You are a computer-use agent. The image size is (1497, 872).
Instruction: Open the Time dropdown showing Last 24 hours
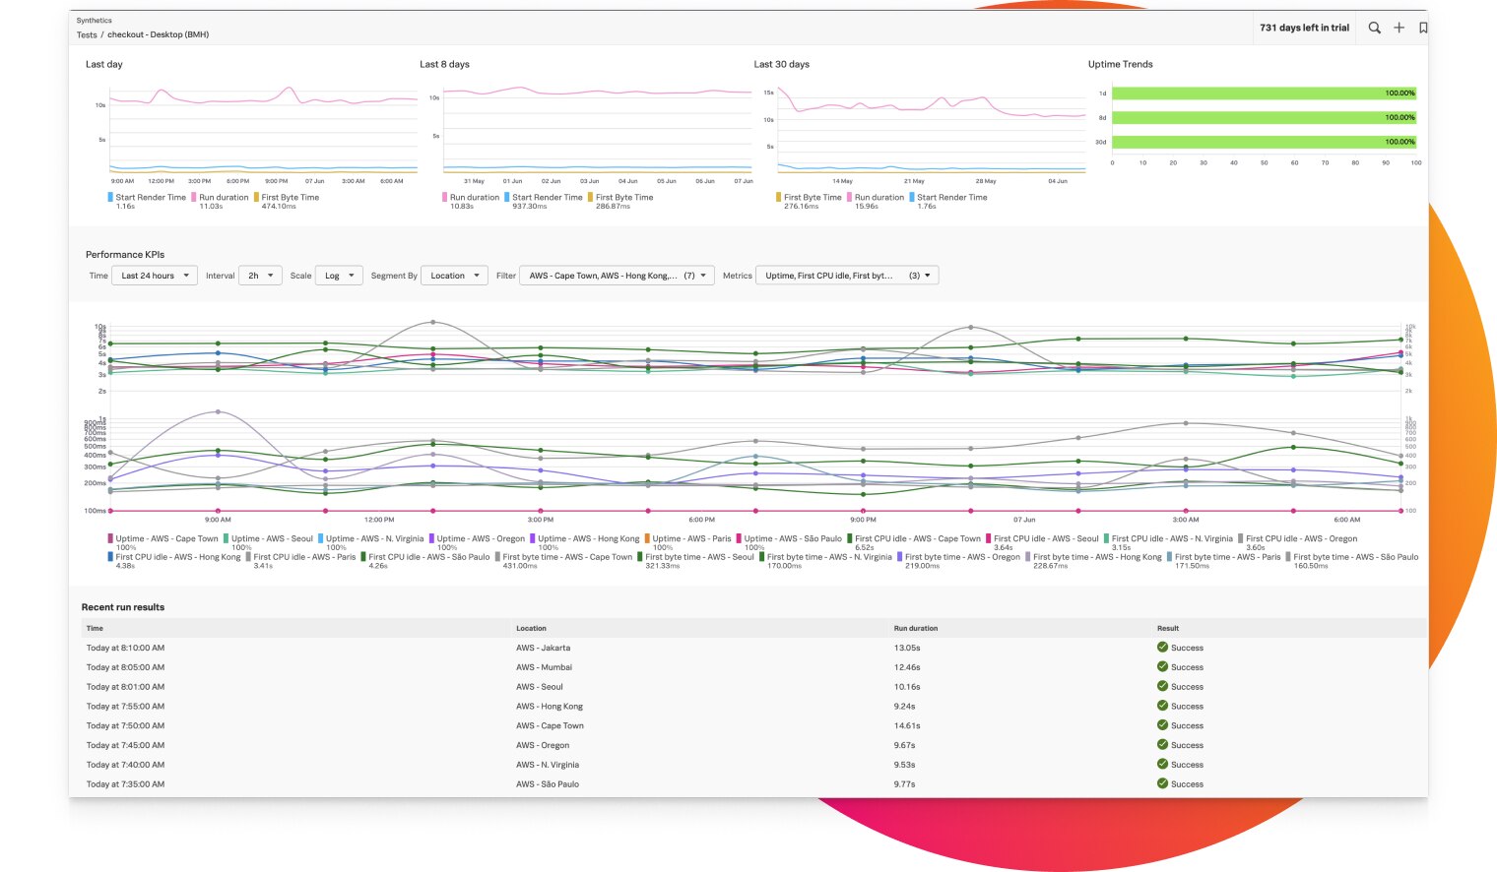155,276
